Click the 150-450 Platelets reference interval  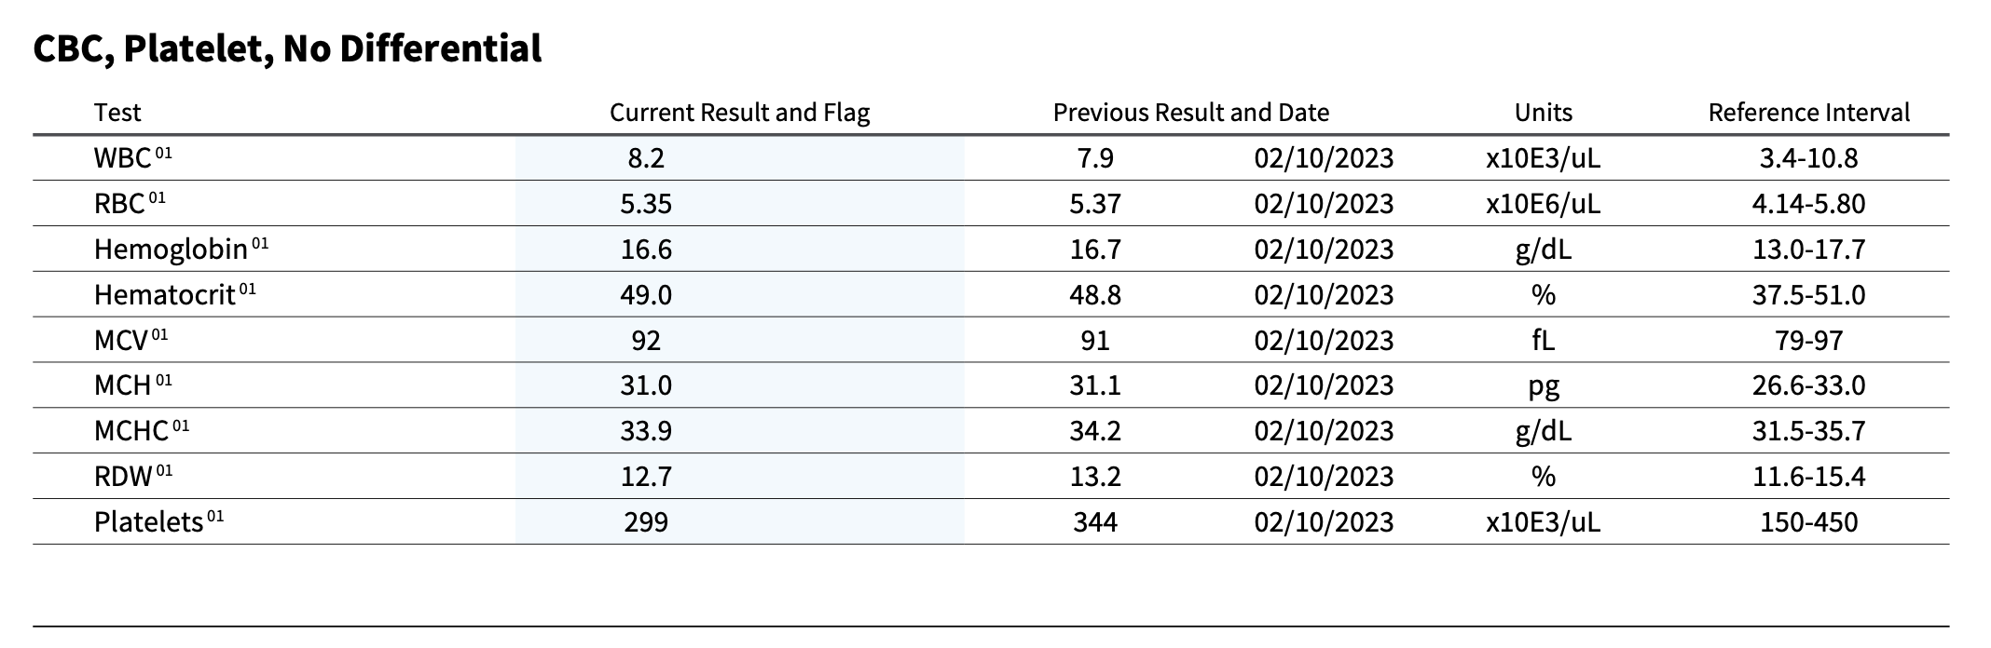(1809, 521)
